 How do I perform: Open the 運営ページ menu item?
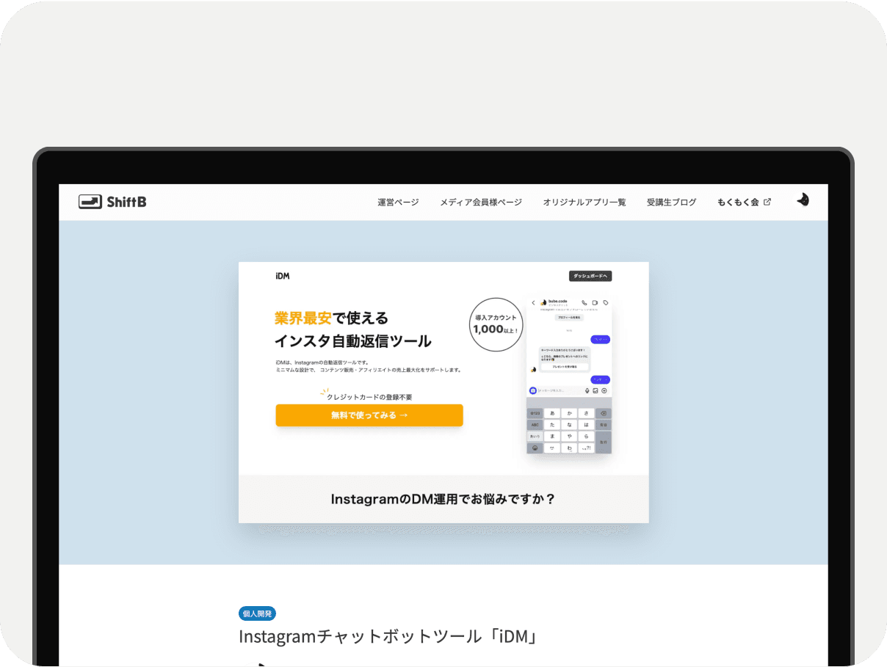397,202
